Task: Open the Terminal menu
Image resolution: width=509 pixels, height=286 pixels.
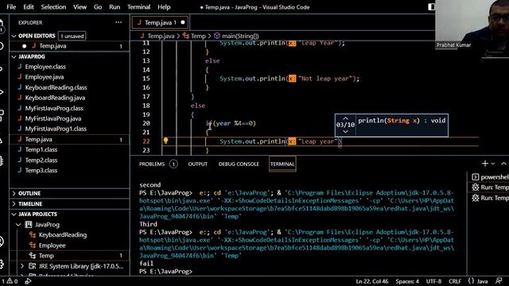Action: click(x=138, y=7)
